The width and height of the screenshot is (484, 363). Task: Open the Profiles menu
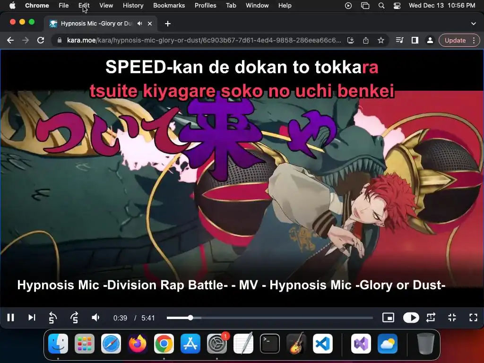click(x=205, y=6)
